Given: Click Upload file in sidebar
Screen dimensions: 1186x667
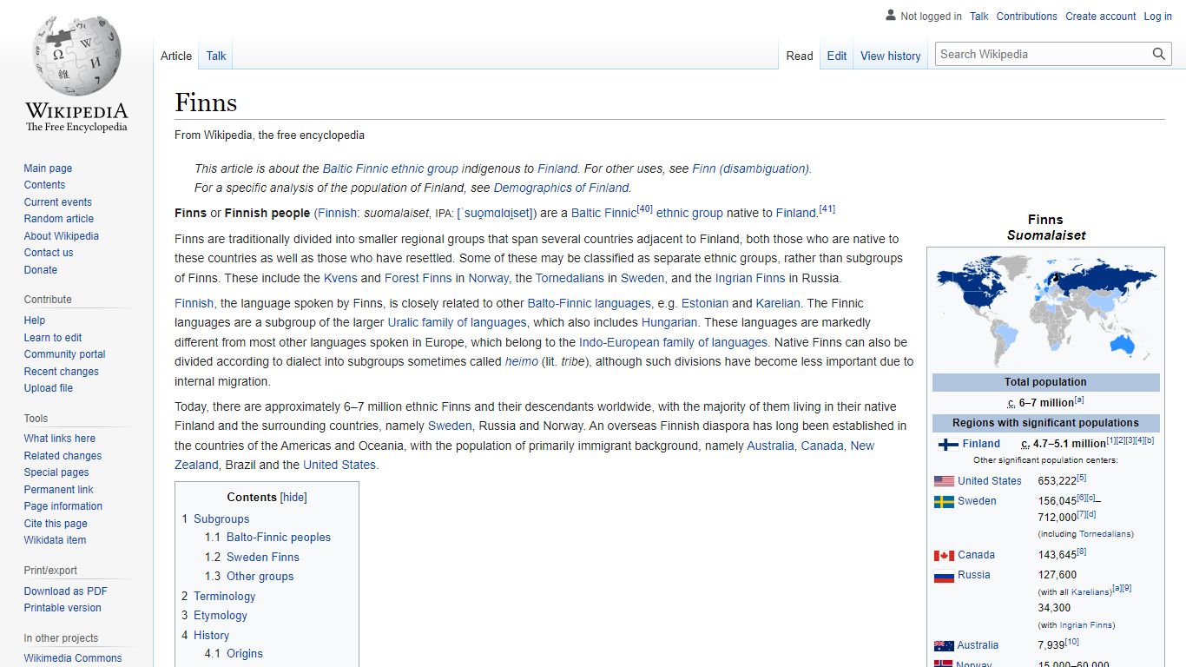Looking at the screenshot, I should 49,388.
